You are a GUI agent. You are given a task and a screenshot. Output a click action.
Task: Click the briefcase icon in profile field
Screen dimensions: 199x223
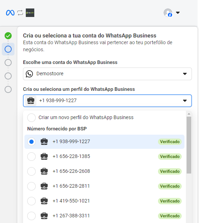pos(31,101)
